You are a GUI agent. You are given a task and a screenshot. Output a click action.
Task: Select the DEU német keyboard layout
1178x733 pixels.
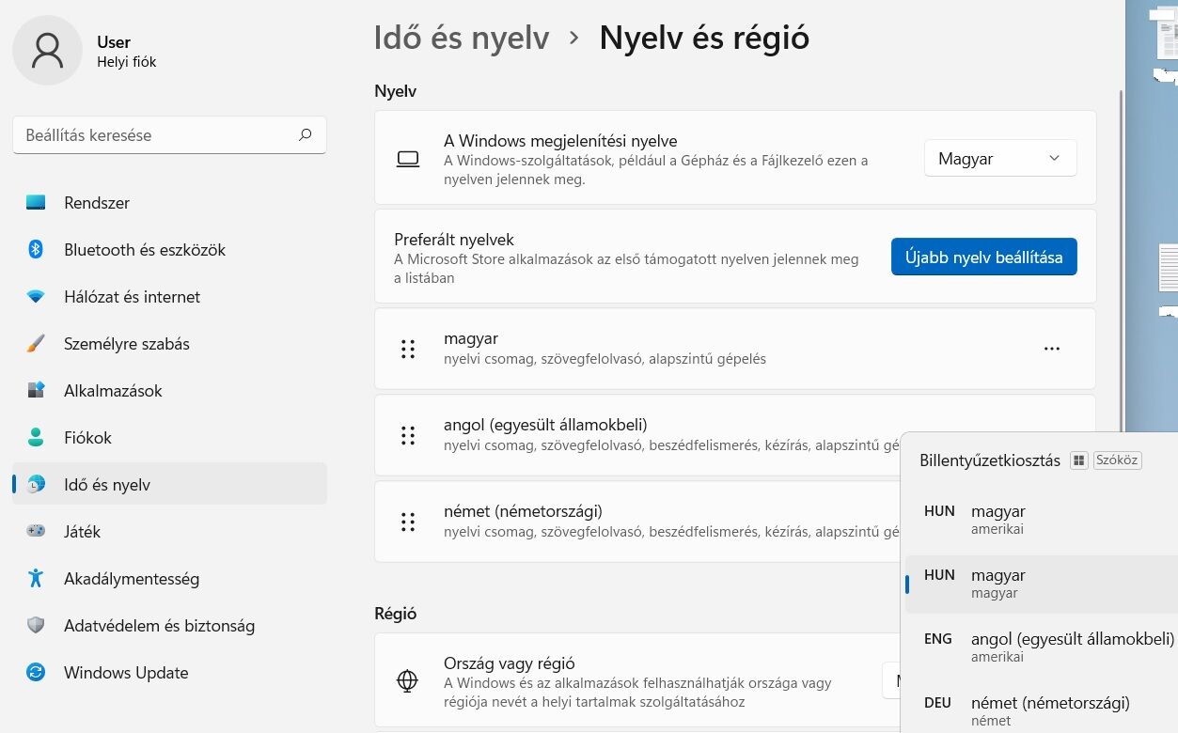pyautogui.click(x=1034, y=710)
